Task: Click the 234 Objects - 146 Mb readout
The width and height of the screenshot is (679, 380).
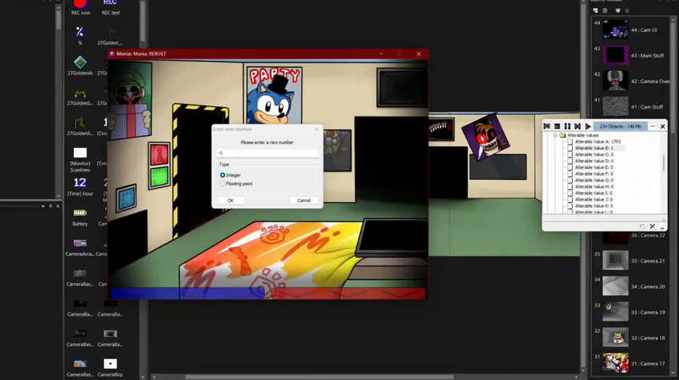Action: (x=620, y=127)
